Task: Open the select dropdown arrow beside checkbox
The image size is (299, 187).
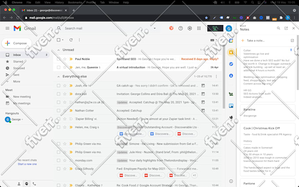Action: [x=63, y=40]
